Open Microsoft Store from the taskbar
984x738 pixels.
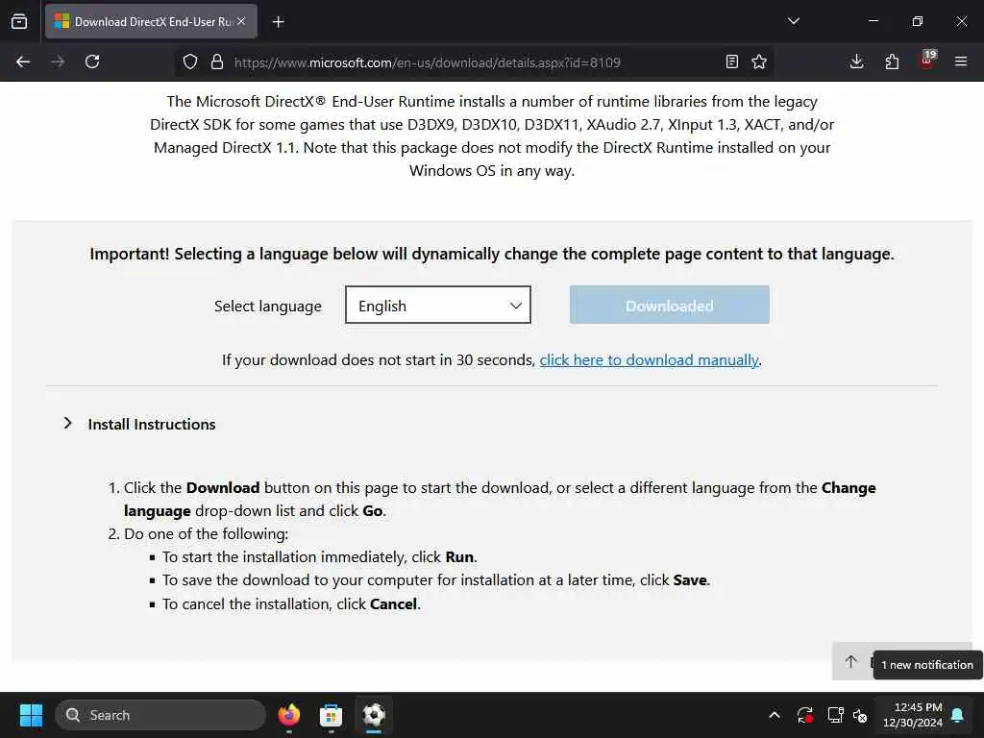pos(331,715)
